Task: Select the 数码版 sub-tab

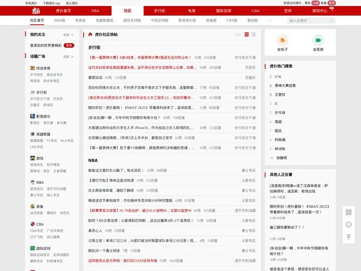Action: tap(253, 20)
